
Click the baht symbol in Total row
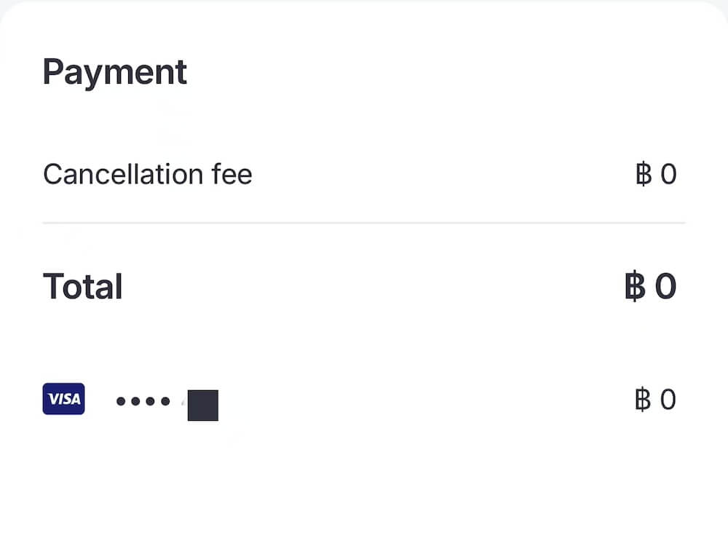[x=635, y=286]
